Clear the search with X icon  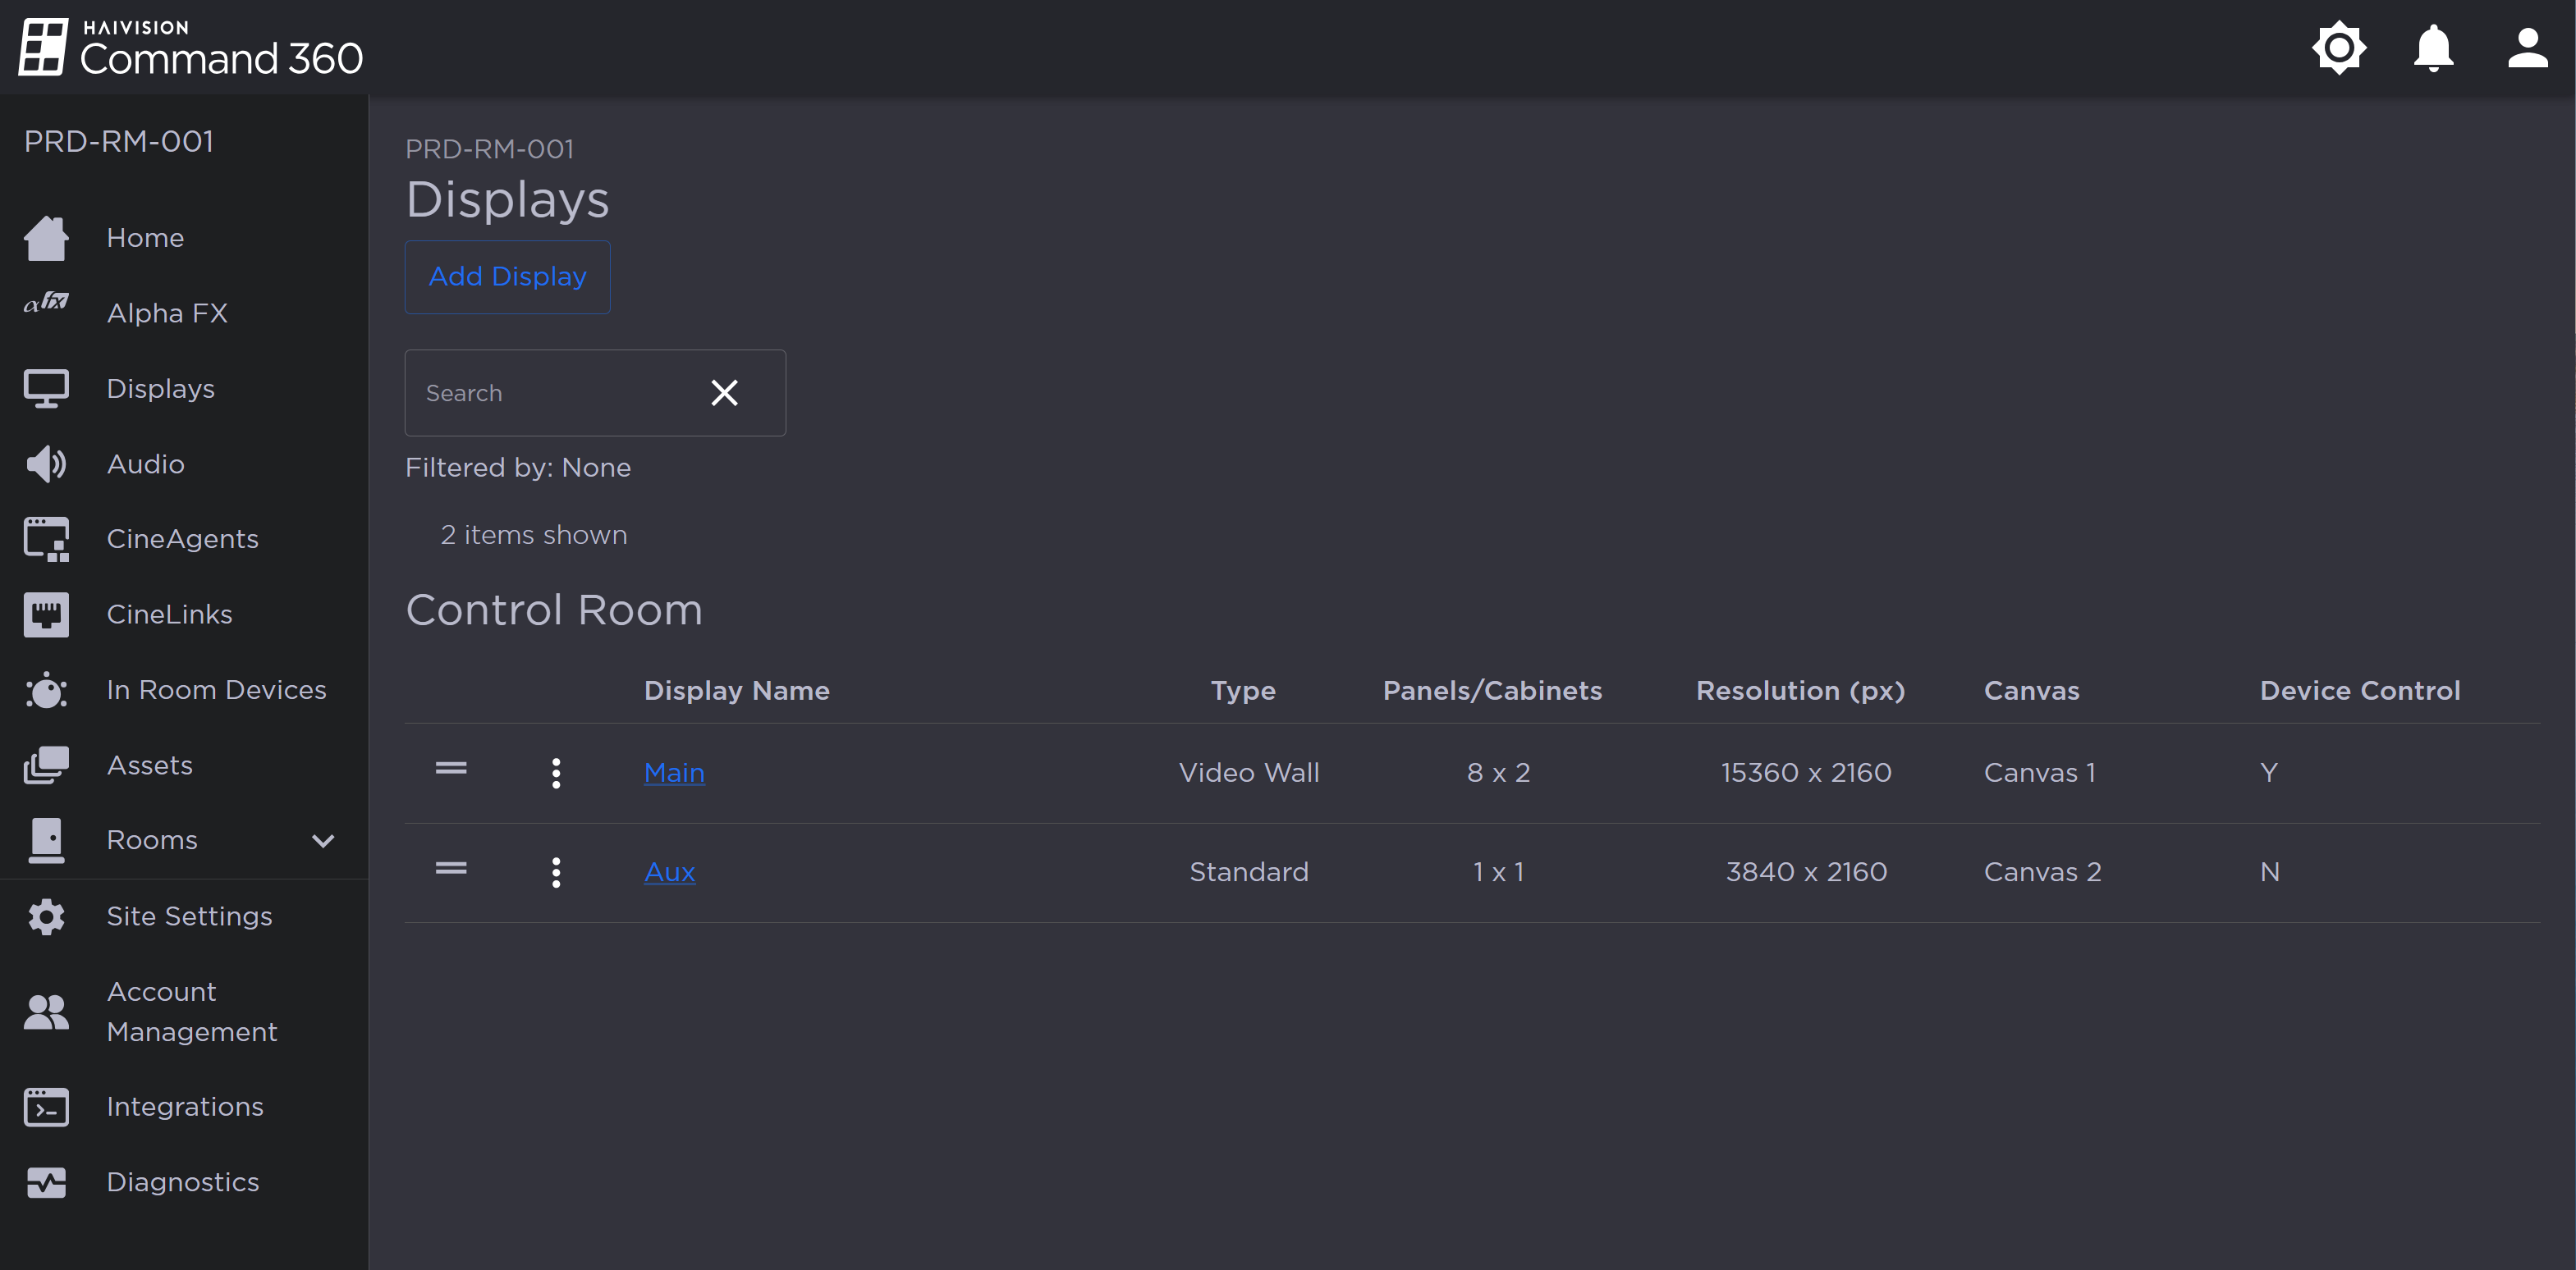(724, 393)
